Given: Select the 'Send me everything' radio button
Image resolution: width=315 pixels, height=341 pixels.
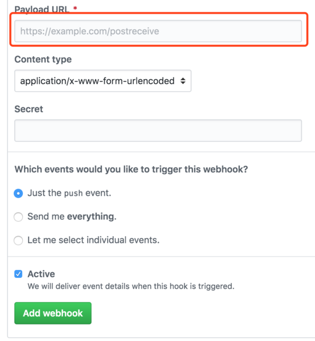Looking at the screenshot, I should 18,217.
